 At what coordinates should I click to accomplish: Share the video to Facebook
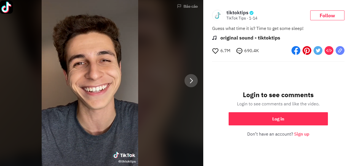pos(296,50)
